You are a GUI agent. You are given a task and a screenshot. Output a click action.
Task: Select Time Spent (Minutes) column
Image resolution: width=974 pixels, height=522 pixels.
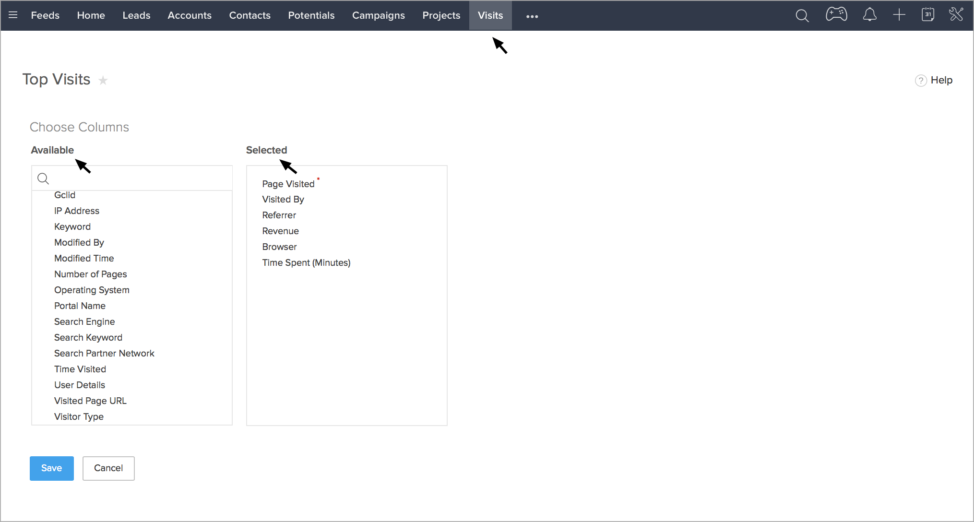(x=306, y=262)
